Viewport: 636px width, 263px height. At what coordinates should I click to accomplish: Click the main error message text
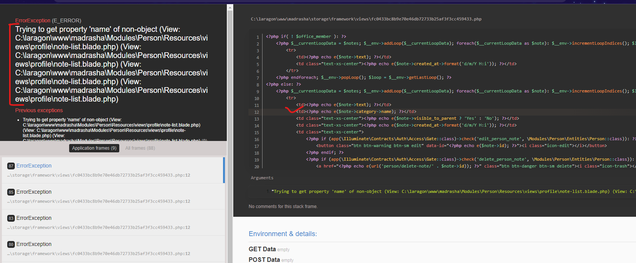point(111,64)
